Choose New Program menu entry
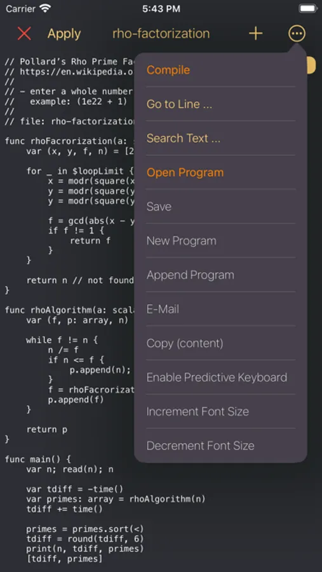 pyautogui.click(x=220, y=241)
